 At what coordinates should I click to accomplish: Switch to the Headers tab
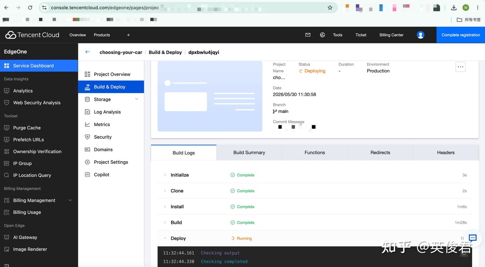click(446, 152)
